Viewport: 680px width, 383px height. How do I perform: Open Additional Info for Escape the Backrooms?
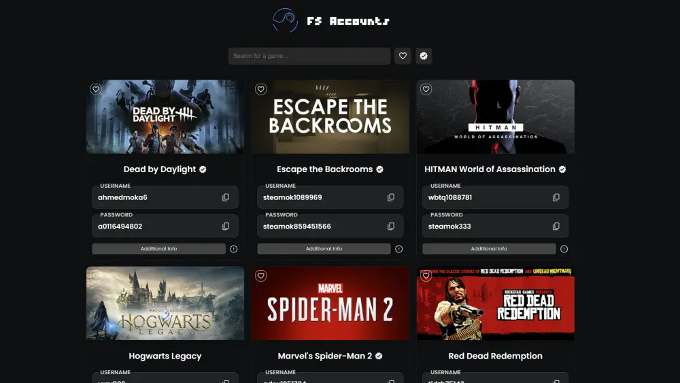point(324,249)
